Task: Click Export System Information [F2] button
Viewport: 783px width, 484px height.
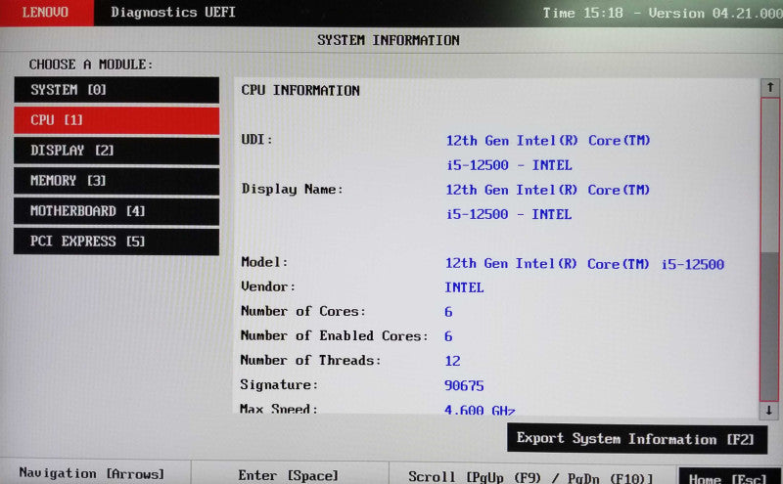Action: 637,439
